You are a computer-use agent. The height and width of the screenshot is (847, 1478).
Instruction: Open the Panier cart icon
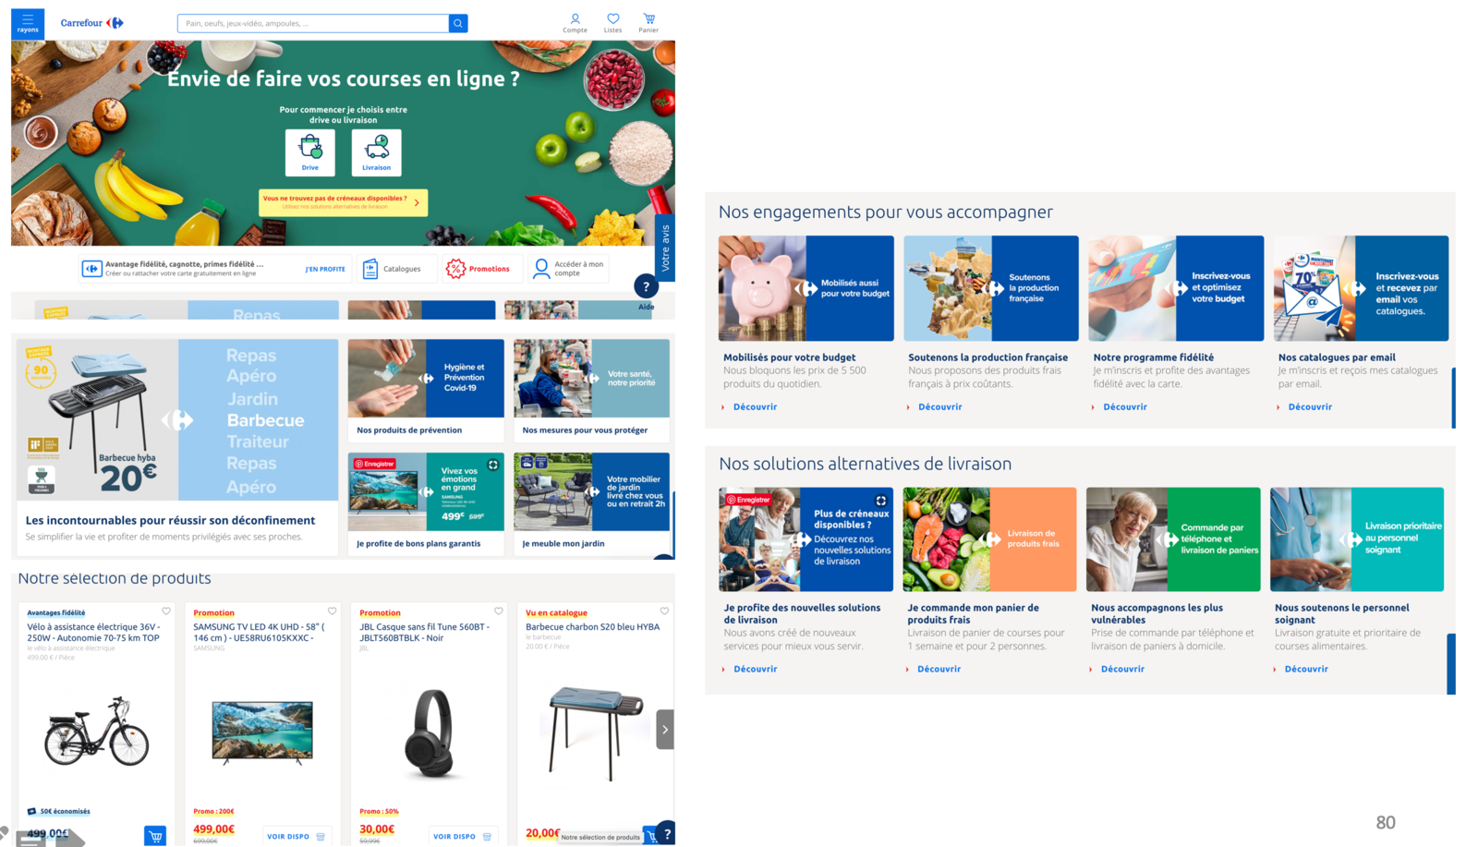click(648, 23)
